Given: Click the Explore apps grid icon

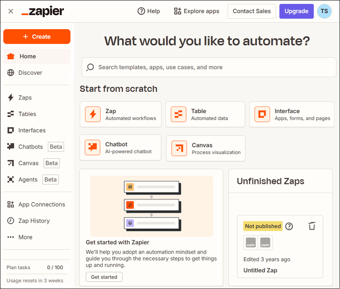Looking at the screenshot, I should point(178,11).
